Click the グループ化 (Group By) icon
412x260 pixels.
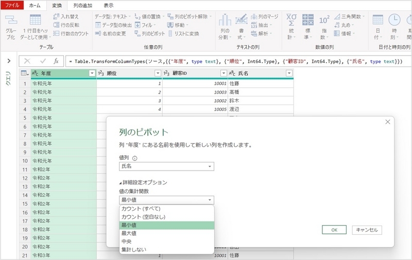tap(11, 21)
